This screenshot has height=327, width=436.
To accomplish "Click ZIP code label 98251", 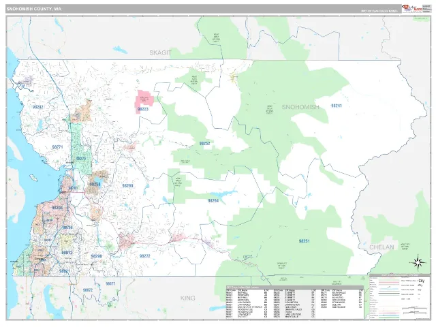I will (x=305, y=241).
